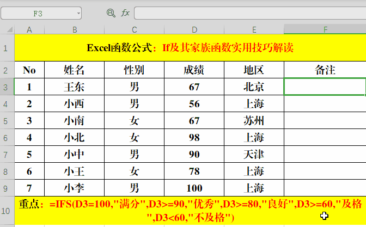Click the 'No' header cell
Screen dimensions: 366x227
click(29, 70)
